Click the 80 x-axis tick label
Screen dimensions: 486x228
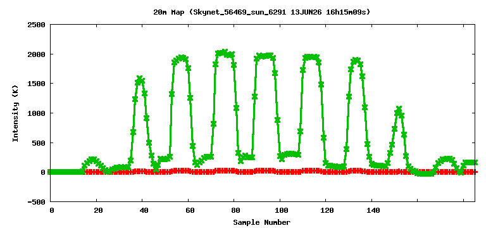pyautogui.click(x=234, y=211)
